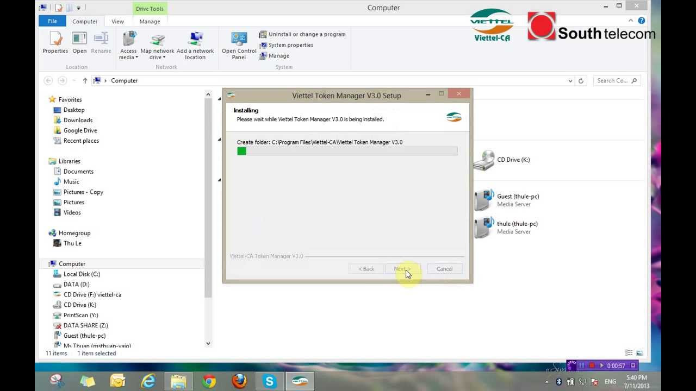Viewport: 696px width, 391px height.
Task: Select Local Disk (C:) in tree
Action: pos(82,274)
